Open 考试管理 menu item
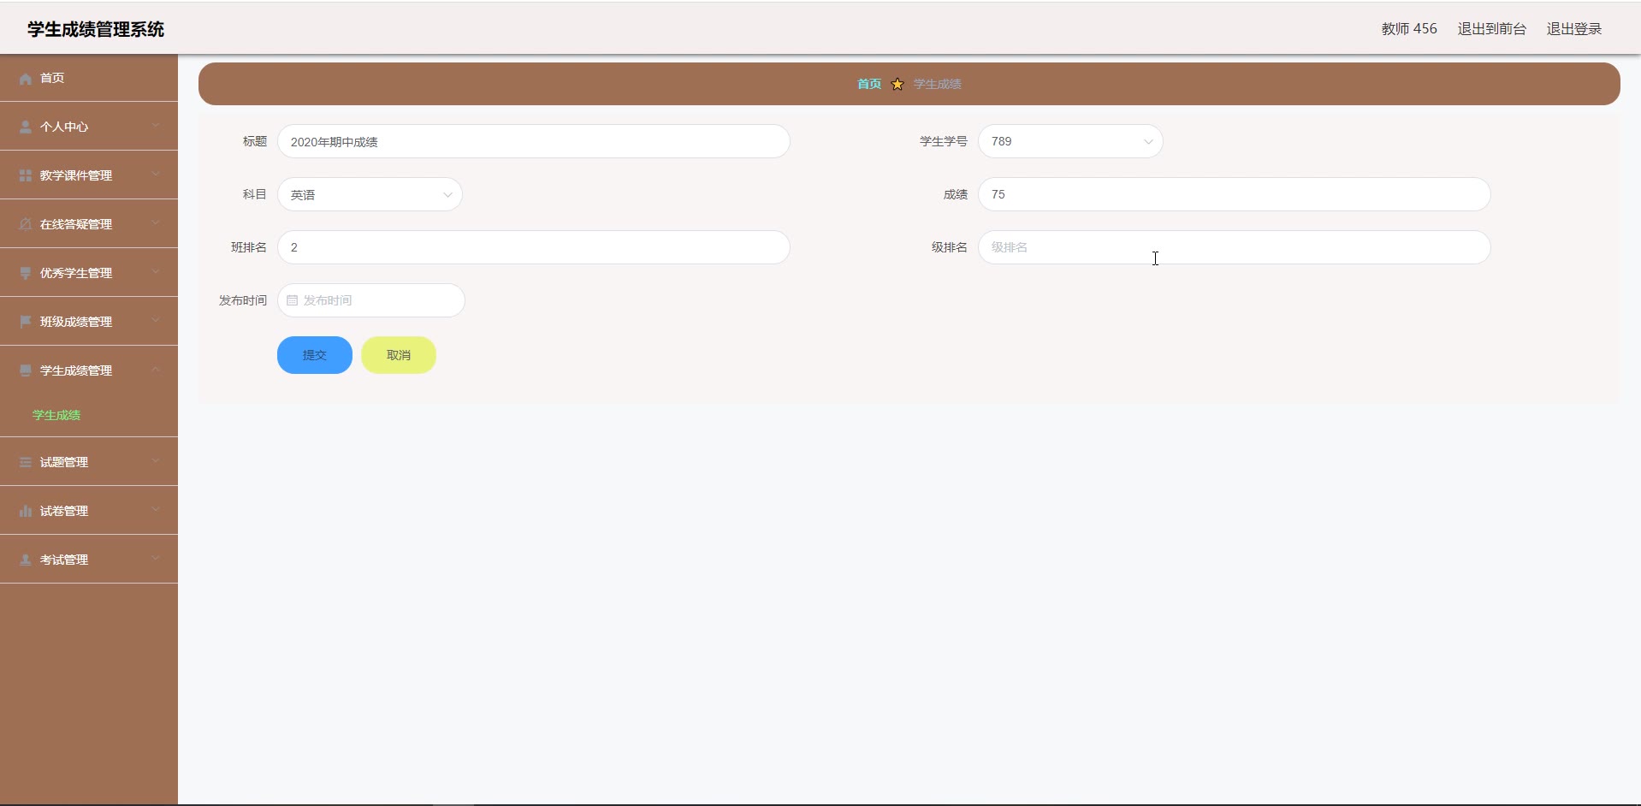The height and width of the screenshot is (806, 1641). (89, 560)
